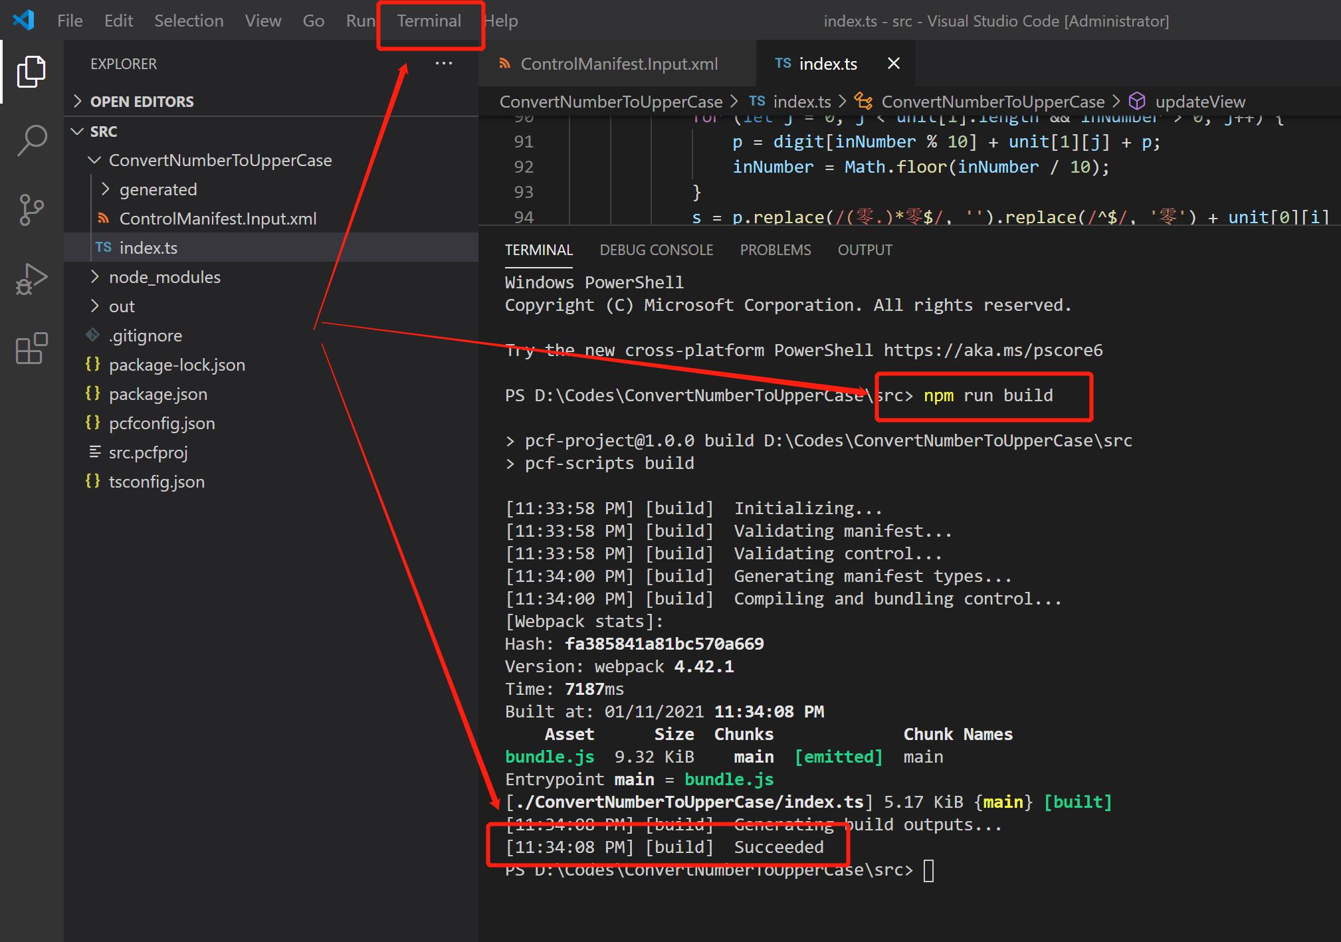Image resolution: width=1341 pixels, height=942 pixels.
Task: Click the terminal prompt cursor
Action: pos(929,870)
